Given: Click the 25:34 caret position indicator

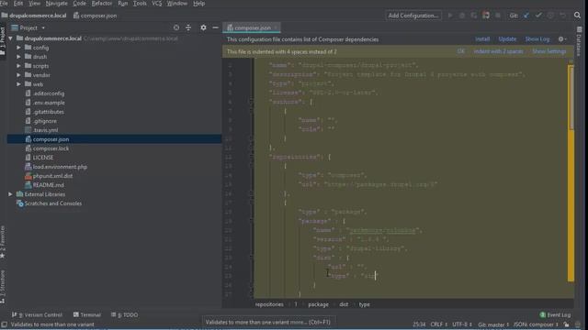Looking at the screenshot, I should 419,324.
